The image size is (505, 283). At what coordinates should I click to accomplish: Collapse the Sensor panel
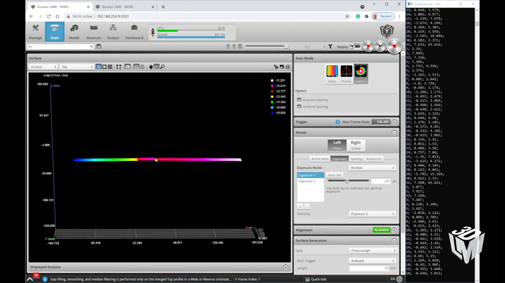(x=394, y=132)
